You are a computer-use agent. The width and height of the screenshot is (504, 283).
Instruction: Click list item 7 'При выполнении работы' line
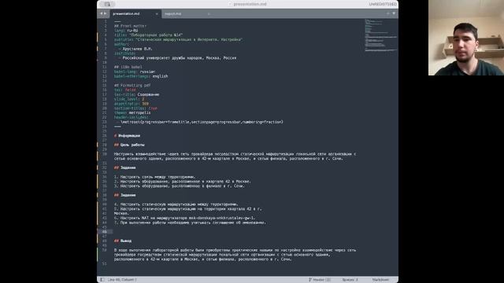coord(190,222)
